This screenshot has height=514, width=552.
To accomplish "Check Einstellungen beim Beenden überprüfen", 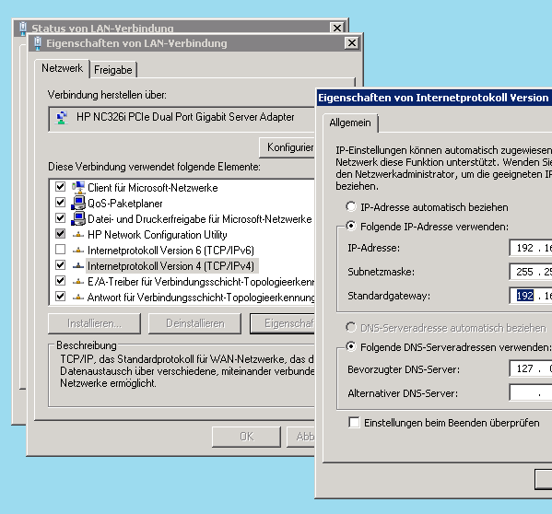I will click(x=354, y=422).
